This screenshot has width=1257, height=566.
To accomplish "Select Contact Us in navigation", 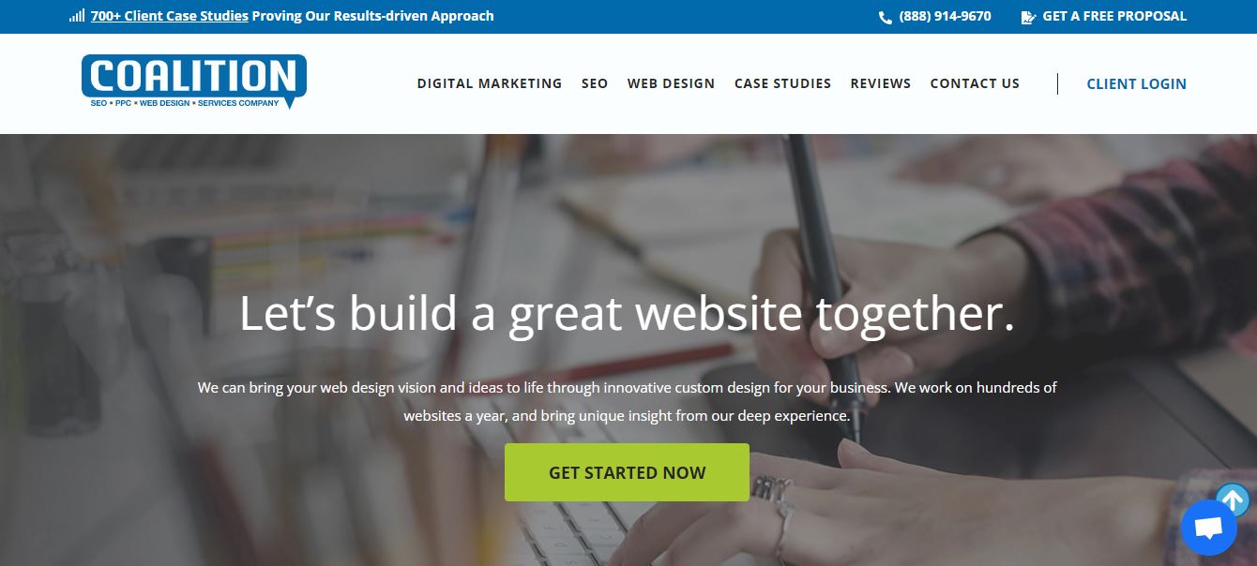I will [975, 83].
